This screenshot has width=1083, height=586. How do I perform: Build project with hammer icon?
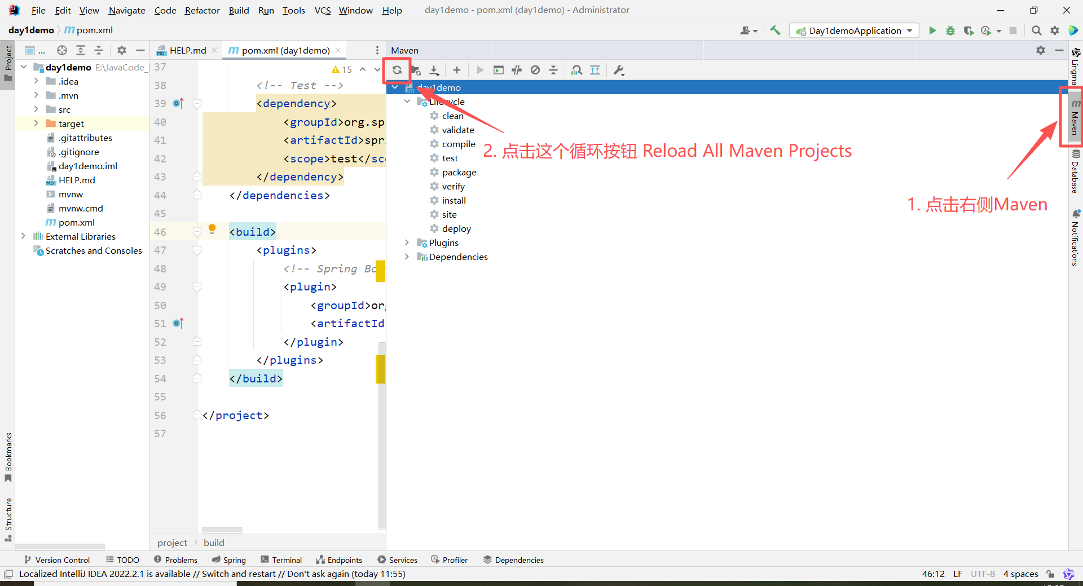coord(776,30)
